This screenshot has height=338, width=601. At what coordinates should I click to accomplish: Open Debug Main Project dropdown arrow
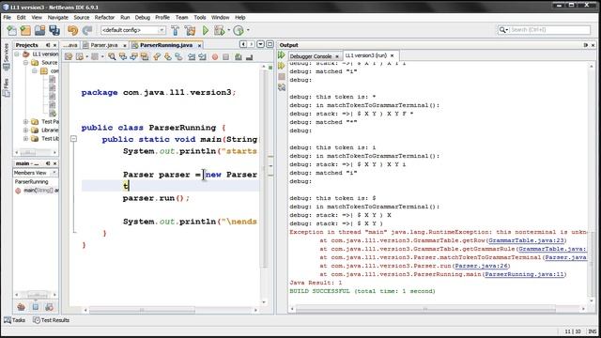coord(229,30)
